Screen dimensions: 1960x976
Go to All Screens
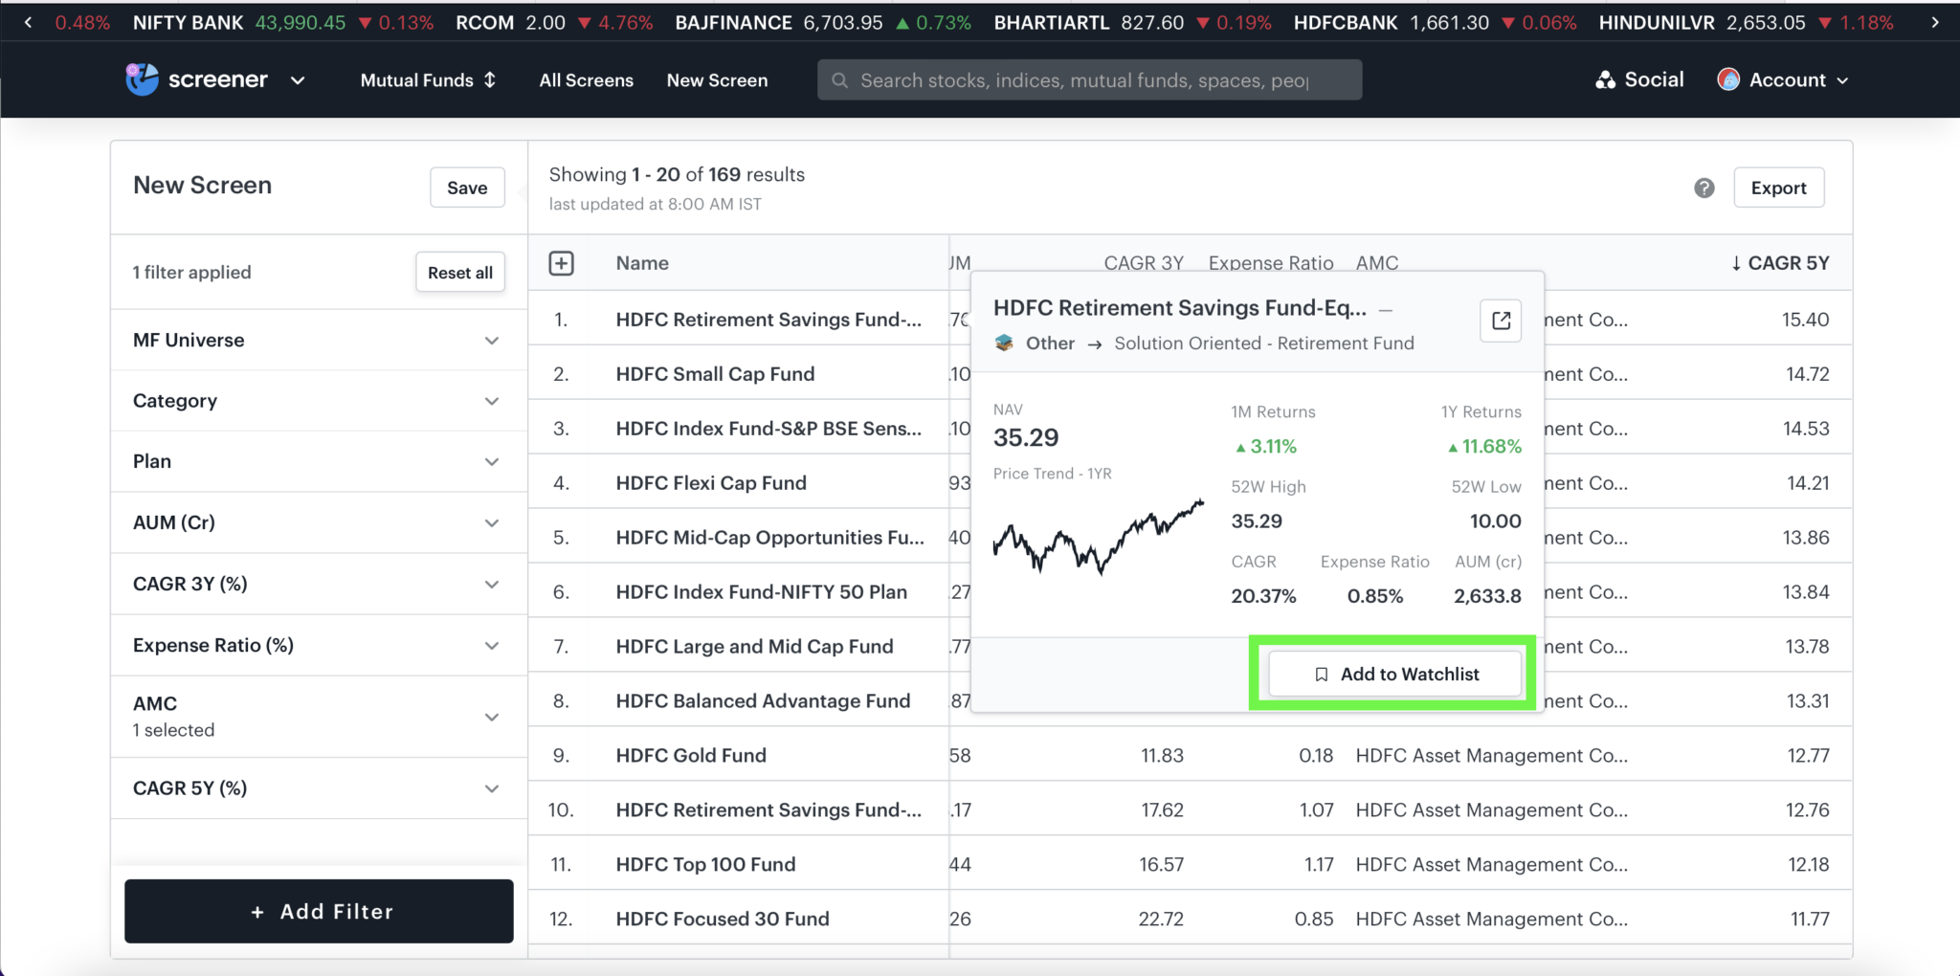[585, 80]
